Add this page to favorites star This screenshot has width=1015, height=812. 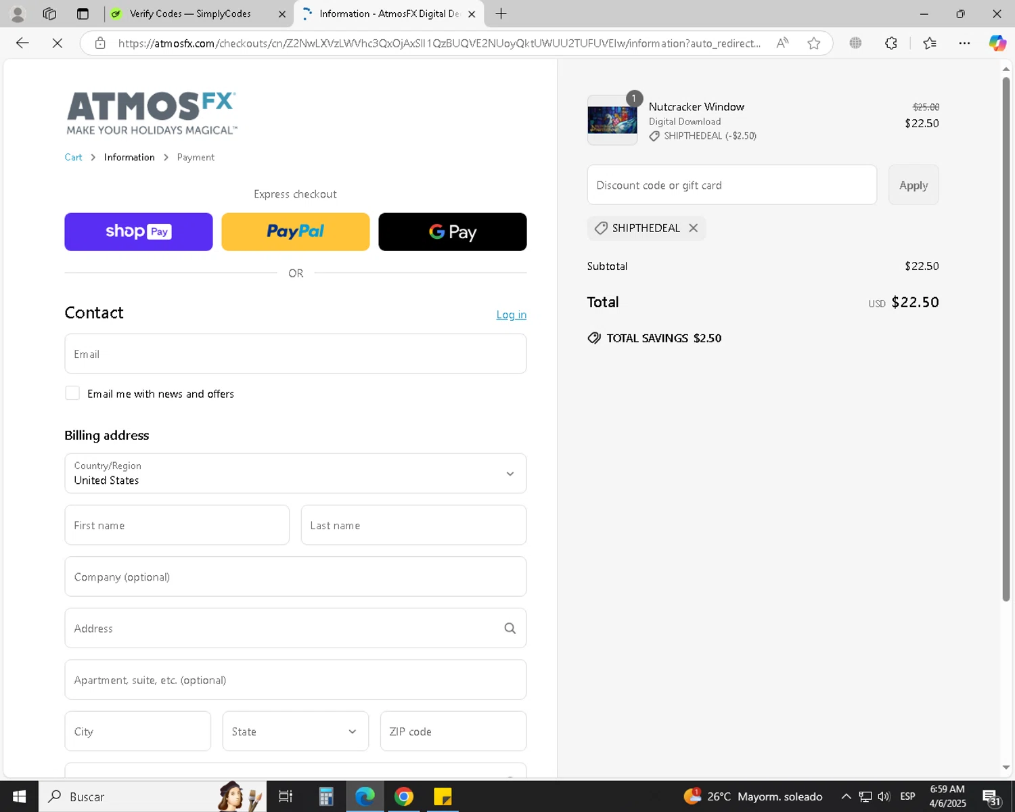[814, 43]
